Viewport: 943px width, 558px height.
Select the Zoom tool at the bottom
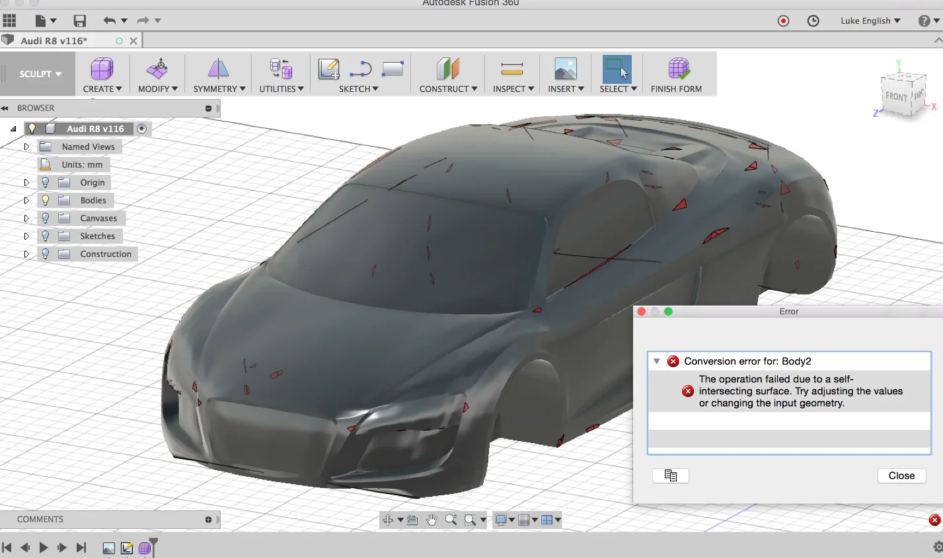coord(451,520)
